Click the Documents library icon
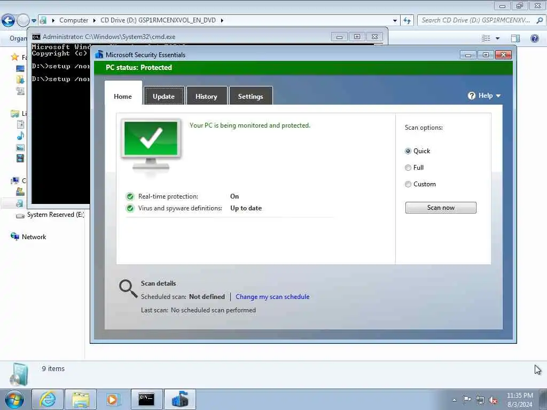The height and width of the screenshot is (410, 547). (21, 124)
